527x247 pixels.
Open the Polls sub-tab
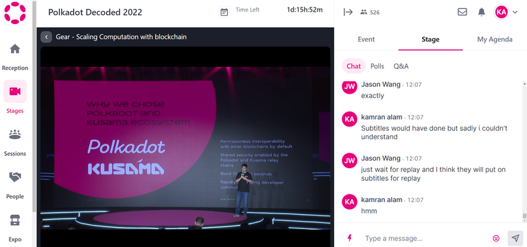(x=377, y=66)
